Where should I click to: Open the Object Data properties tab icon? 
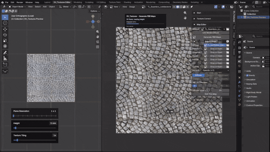click(240, 100)
